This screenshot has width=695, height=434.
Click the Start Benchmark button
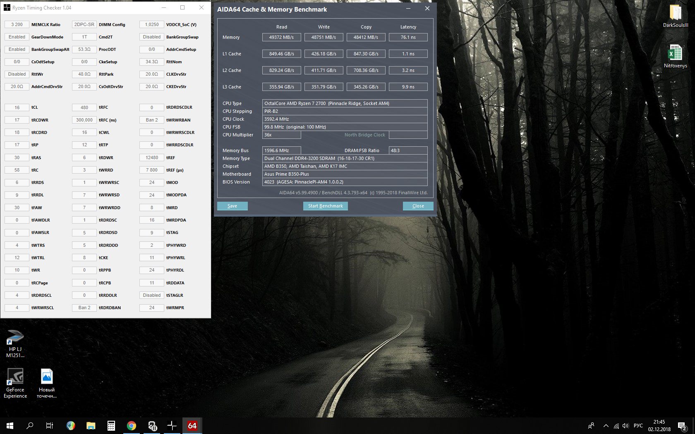326,206
